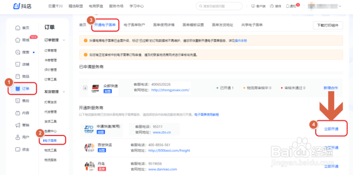Switch to the 开通电子面单 tab
The height and width of the screenshot is (175, 353).
[105, 25]
